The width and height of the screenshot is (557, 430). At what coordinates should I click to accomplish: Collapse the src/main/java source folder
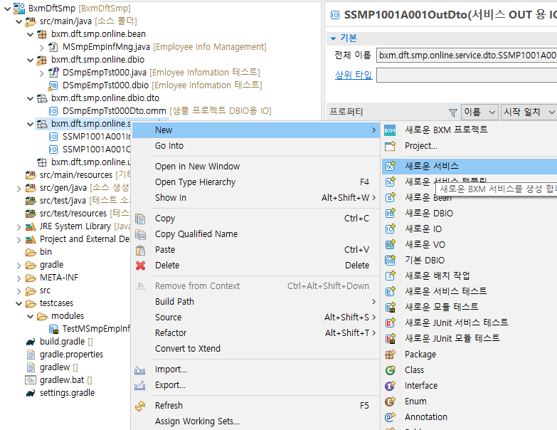click(x=17, y=21)
